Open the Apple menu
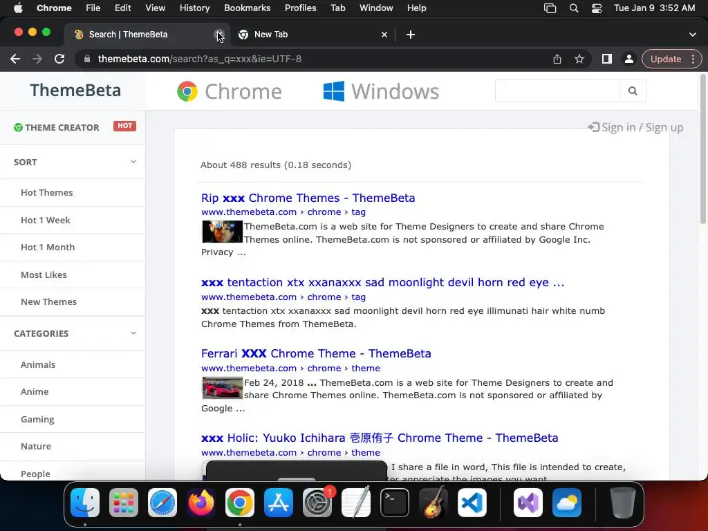This screenshot has height=531, width=708. coord(18,8)
